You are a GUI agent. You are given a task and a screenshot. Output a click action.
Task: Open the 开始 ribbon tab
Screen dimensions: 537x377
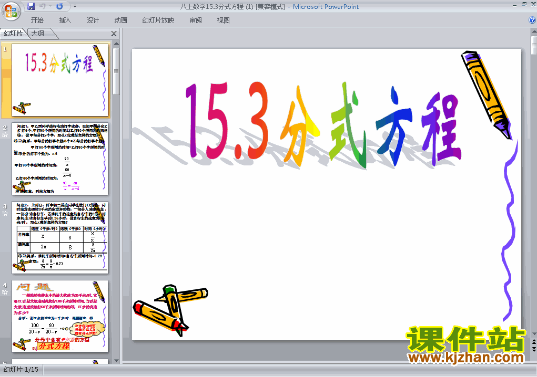pyautogui.click(x=37, y=20)
